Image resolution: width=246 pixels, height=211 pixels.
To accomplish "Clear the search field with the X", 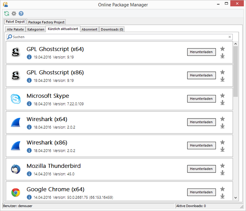I will 230,37.
